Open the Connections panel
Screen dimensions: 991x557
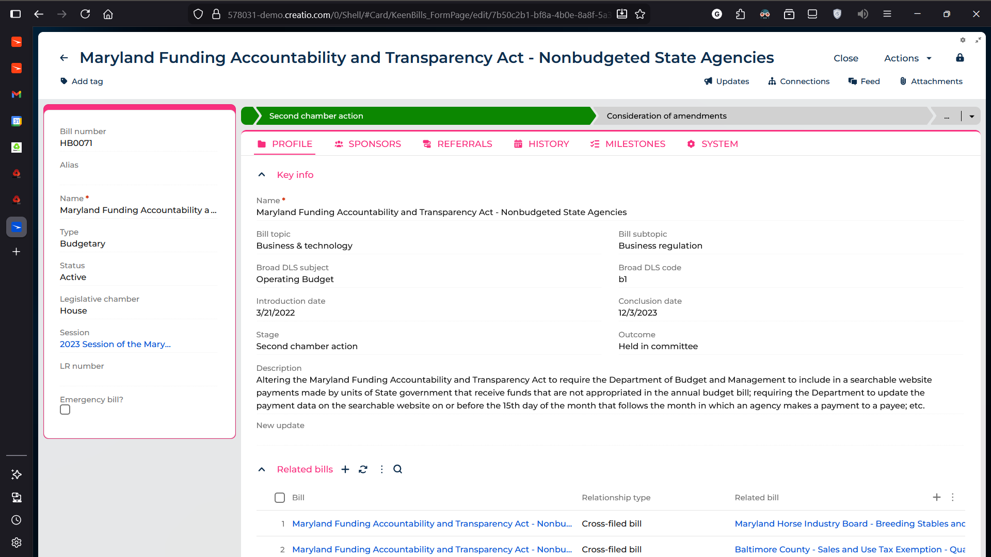pos(798,81)
